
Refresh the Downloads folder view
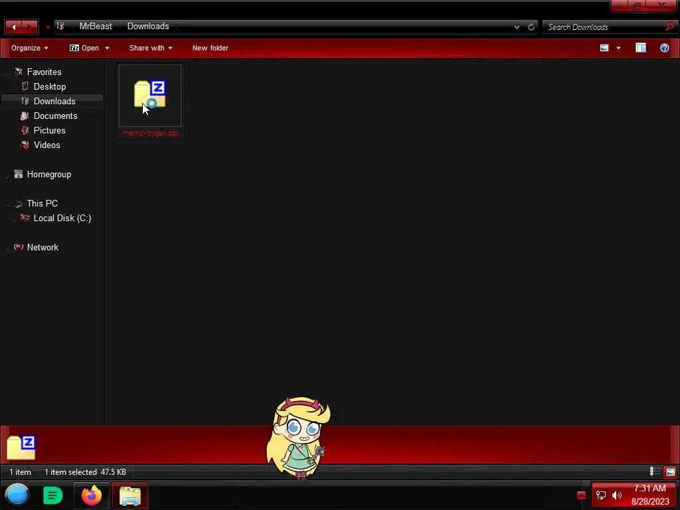(531, 27)
